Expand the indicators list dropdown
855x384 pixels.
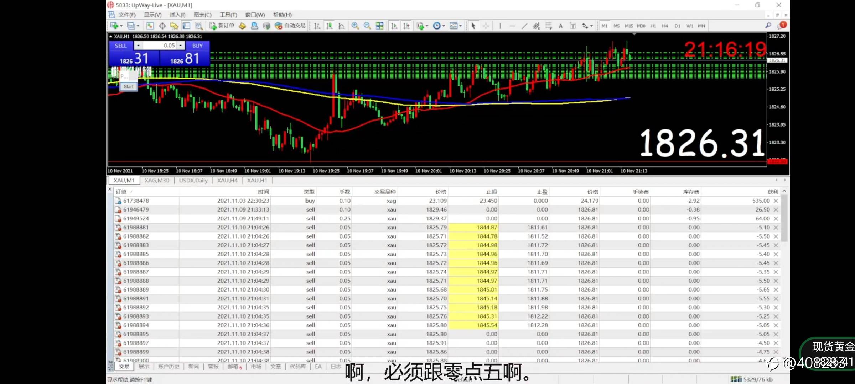[427, 26]
